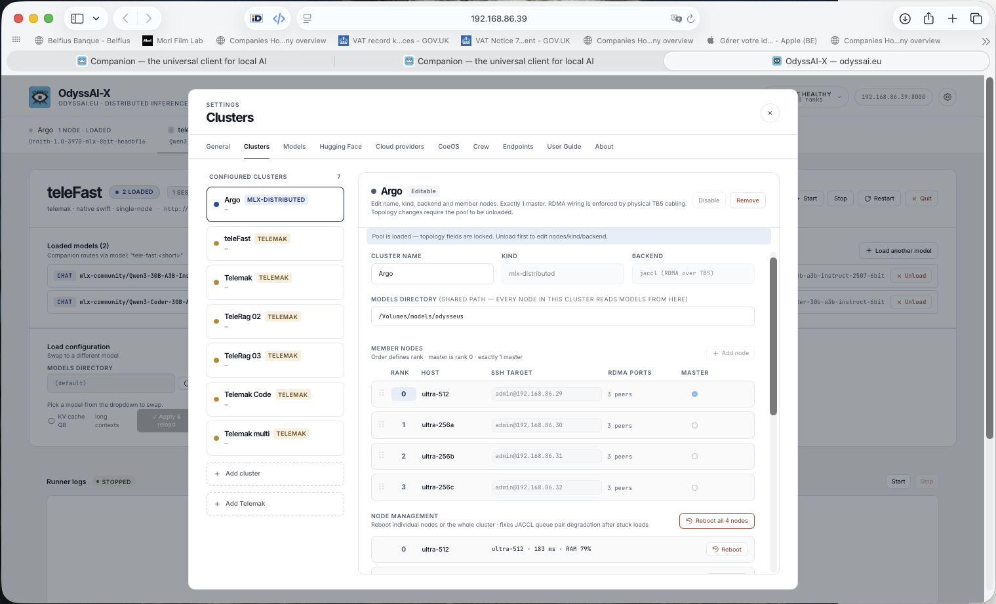Open the Mori Film Lab bookmark
The width and height of the screenshot is (996, 604).
tap(172, 41)
